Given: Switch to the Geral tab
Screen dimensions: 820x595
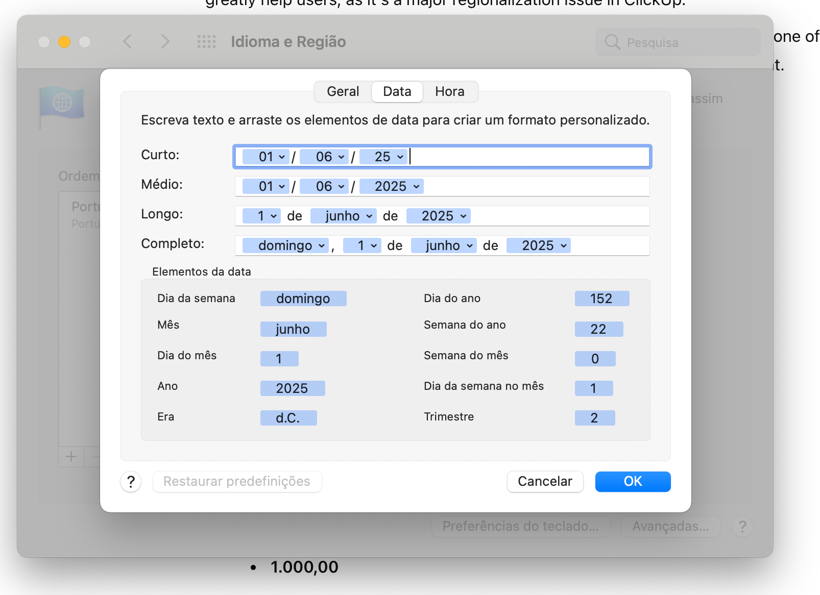Looking at the screenshot, I should [x=343, y=91].
